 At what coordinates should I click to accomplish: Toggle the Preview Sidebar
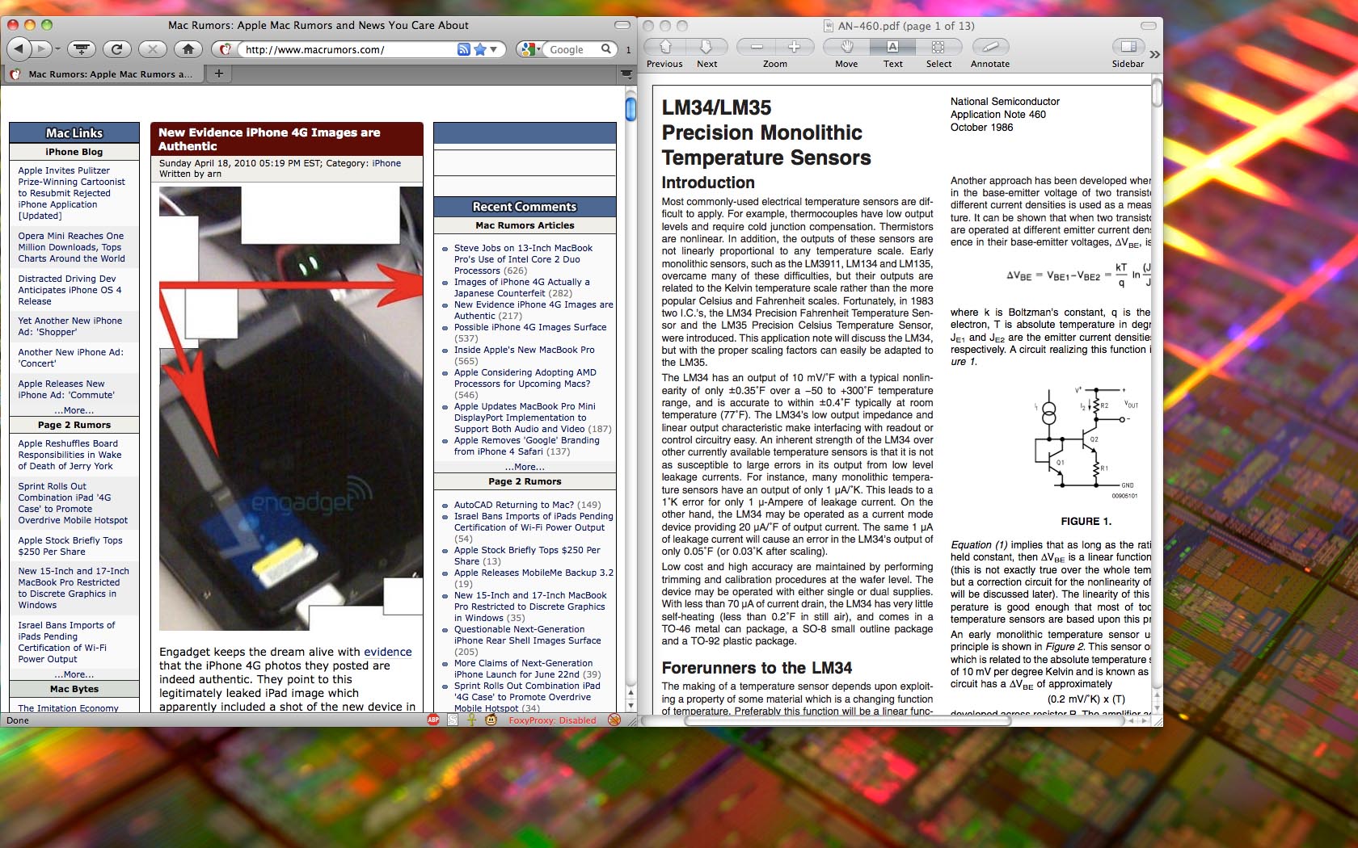point(1128,47)
